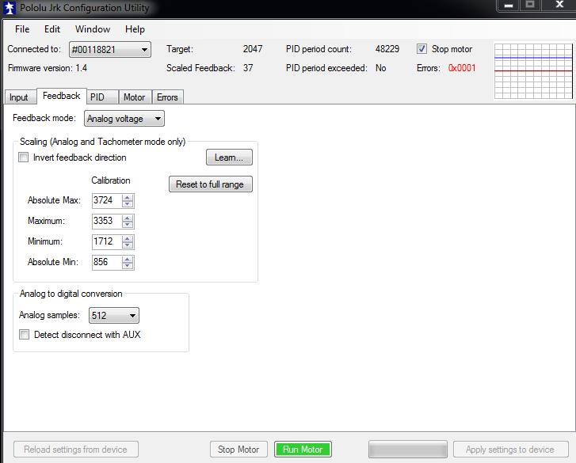
Task: Increase Minimum with up arrow
Action: (x=128, y=239)
